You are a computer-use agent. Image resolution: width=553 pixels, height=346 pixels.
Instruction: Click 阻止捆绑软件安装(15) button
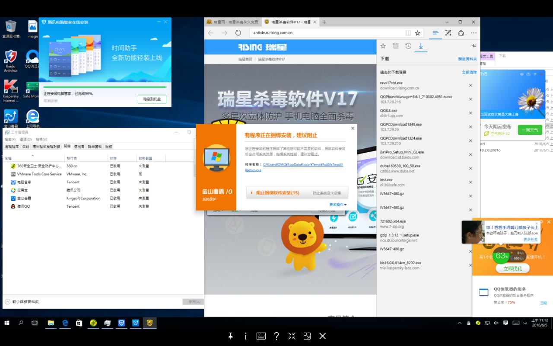coord(297,193)
